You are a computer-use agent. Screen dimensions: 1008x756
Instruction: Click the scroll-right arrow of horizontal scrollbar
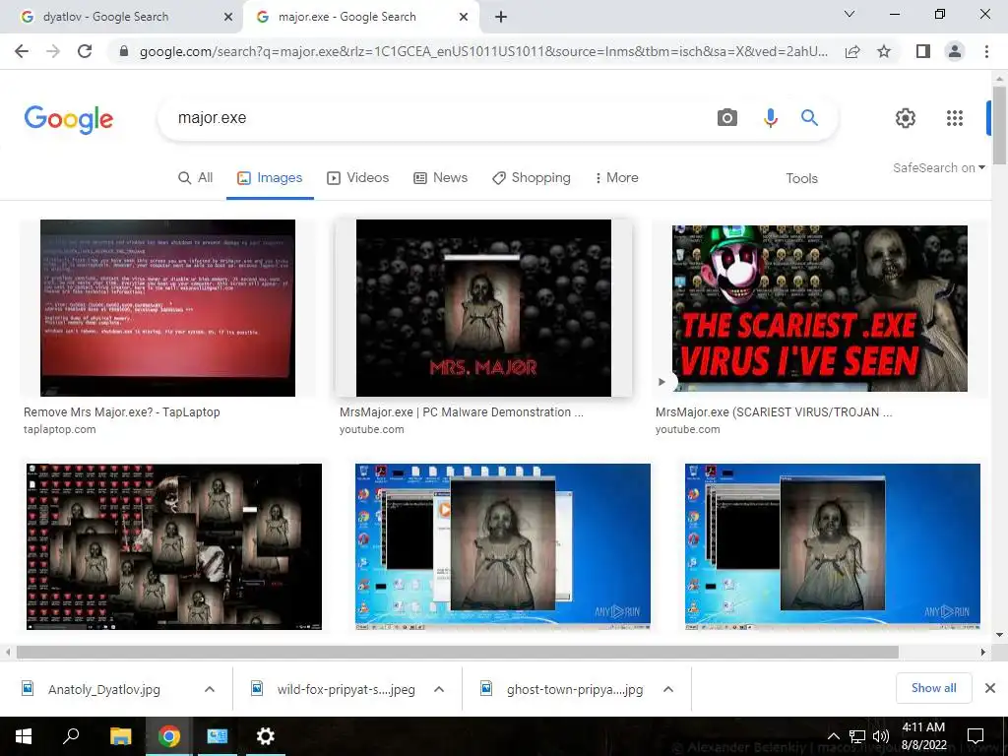pyautogui.click(x=983, y=652)
